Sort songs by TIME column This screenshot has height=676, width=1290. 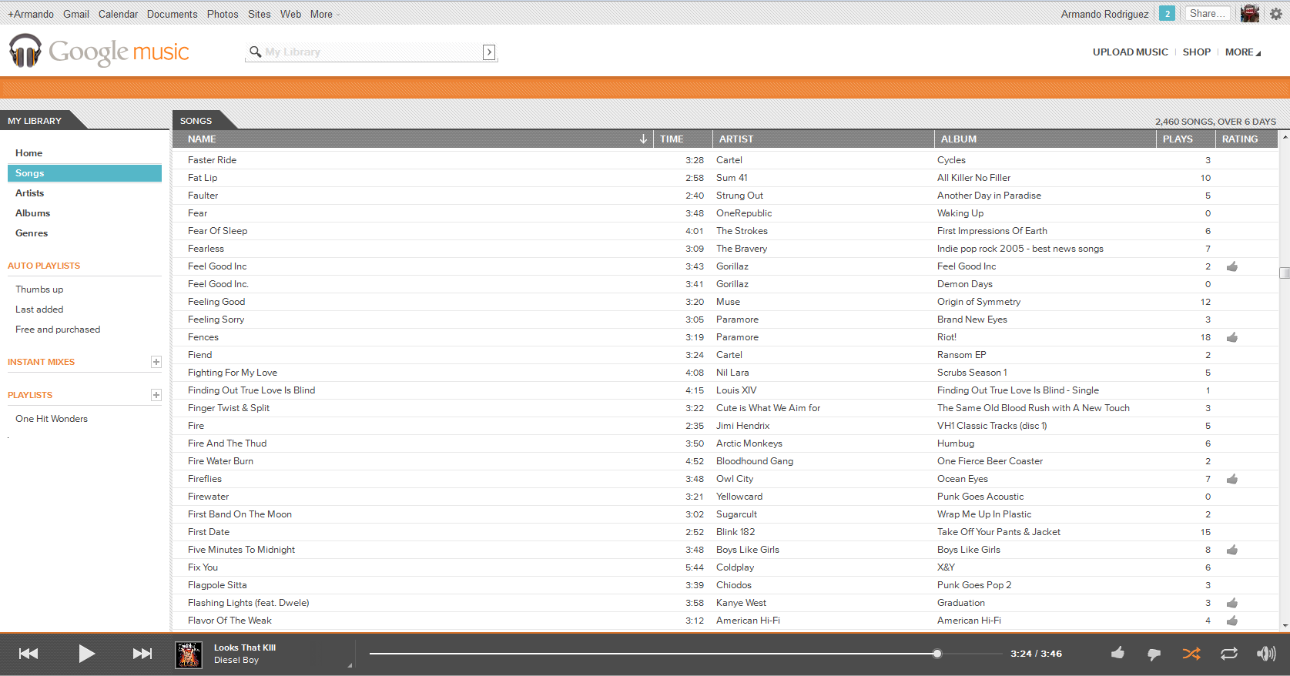672,139
